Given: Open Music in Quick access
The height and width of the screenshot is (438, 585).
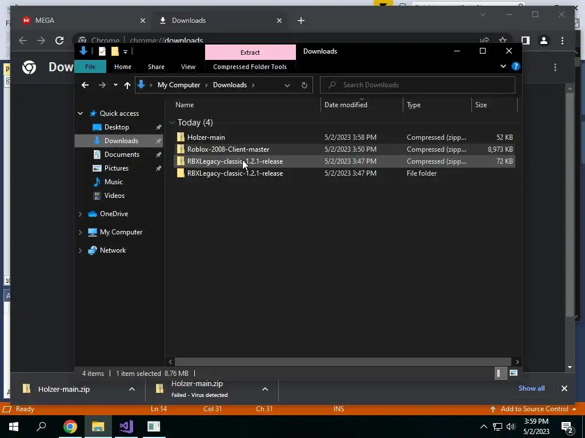Looking at the screenshot, I should (x=114, y=182).
